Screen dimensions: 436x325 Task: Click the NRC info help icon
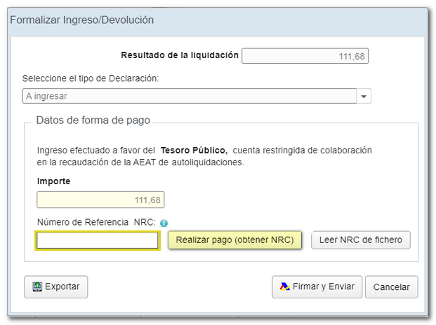click(x=164, y=223)
